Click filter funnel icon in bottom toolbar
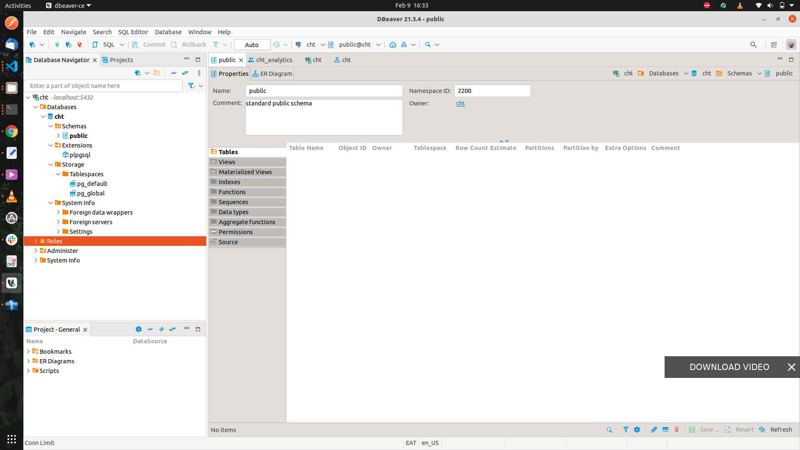 click(x=625, y=430)
